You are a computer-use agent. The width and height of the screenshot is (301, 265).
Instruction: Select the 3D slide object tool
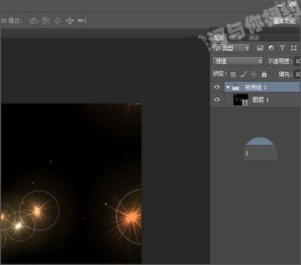[70, 21]
